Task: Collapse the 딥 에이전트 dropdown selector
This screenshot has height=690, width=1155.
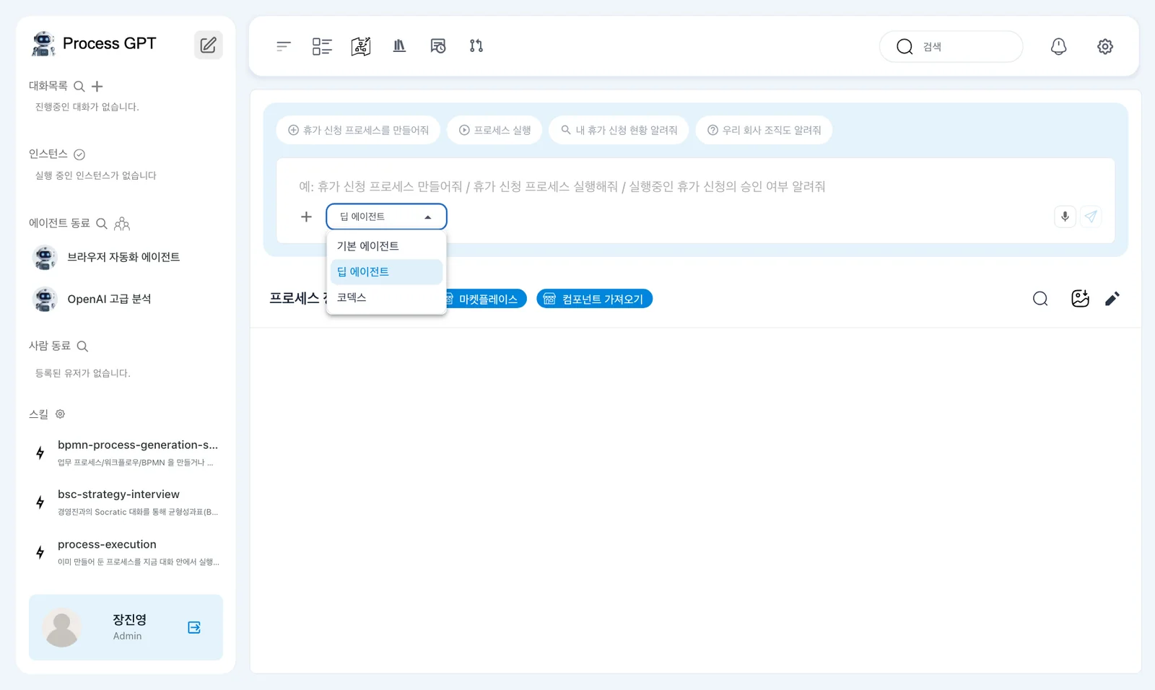Action: coord(386,217)
